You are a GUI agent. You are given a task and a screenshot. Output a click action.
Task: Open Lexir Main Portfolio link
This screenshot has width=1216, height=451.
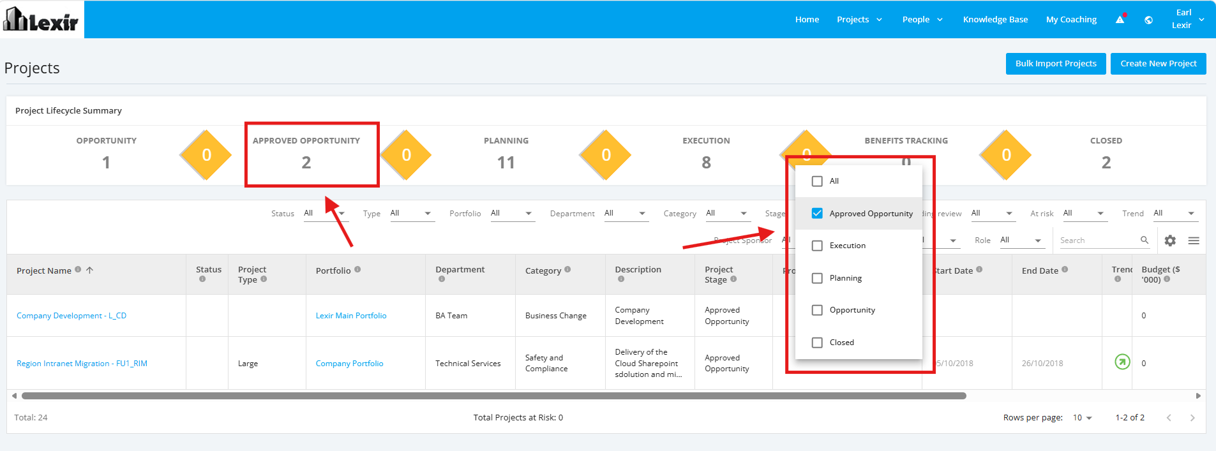351,316
